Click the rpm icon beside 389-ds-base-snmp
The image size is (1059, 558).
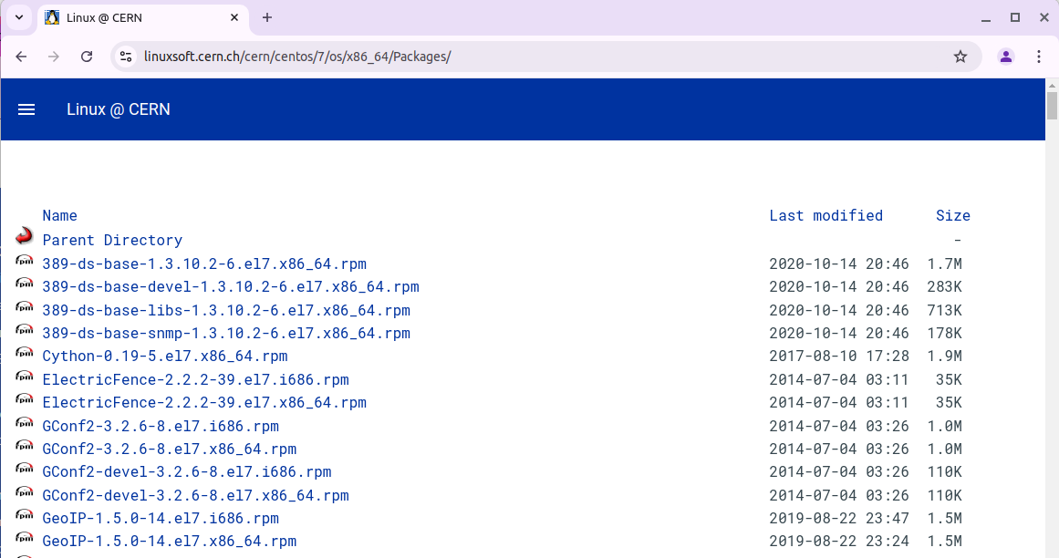click(25, 330)
